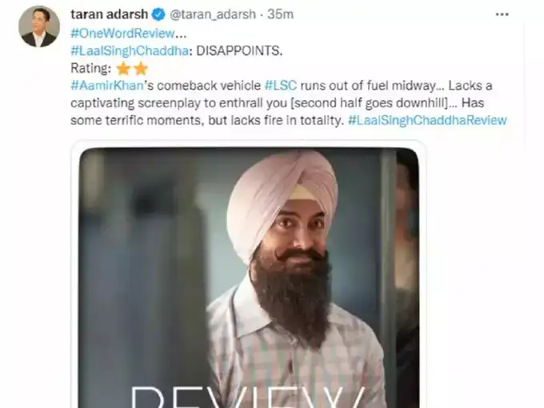Click the #LSC hashtag

click(x=281, y=86)
